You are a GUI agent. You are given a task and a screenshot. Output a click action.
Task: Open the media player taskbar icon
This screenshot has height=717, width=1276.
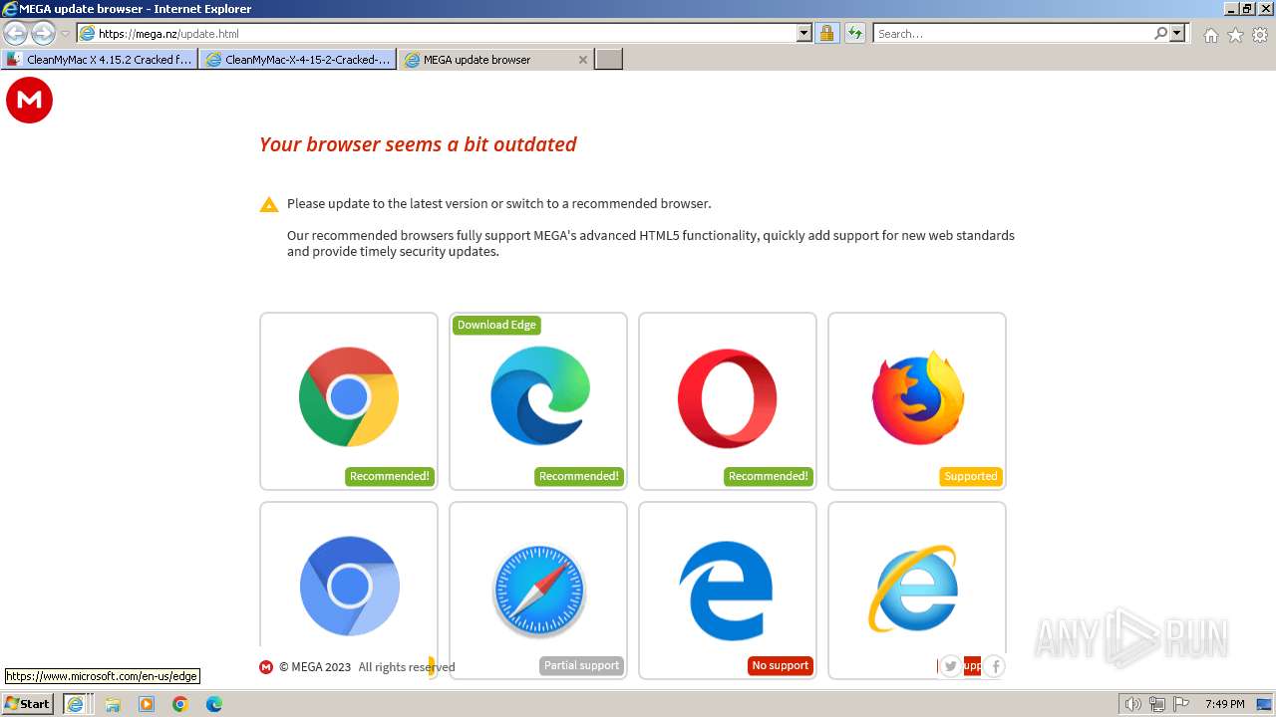pos(147,704)
